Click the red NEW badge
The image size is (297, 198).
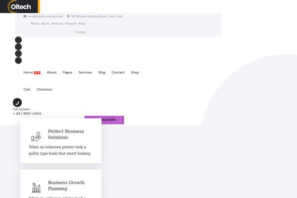pos(37,73)
